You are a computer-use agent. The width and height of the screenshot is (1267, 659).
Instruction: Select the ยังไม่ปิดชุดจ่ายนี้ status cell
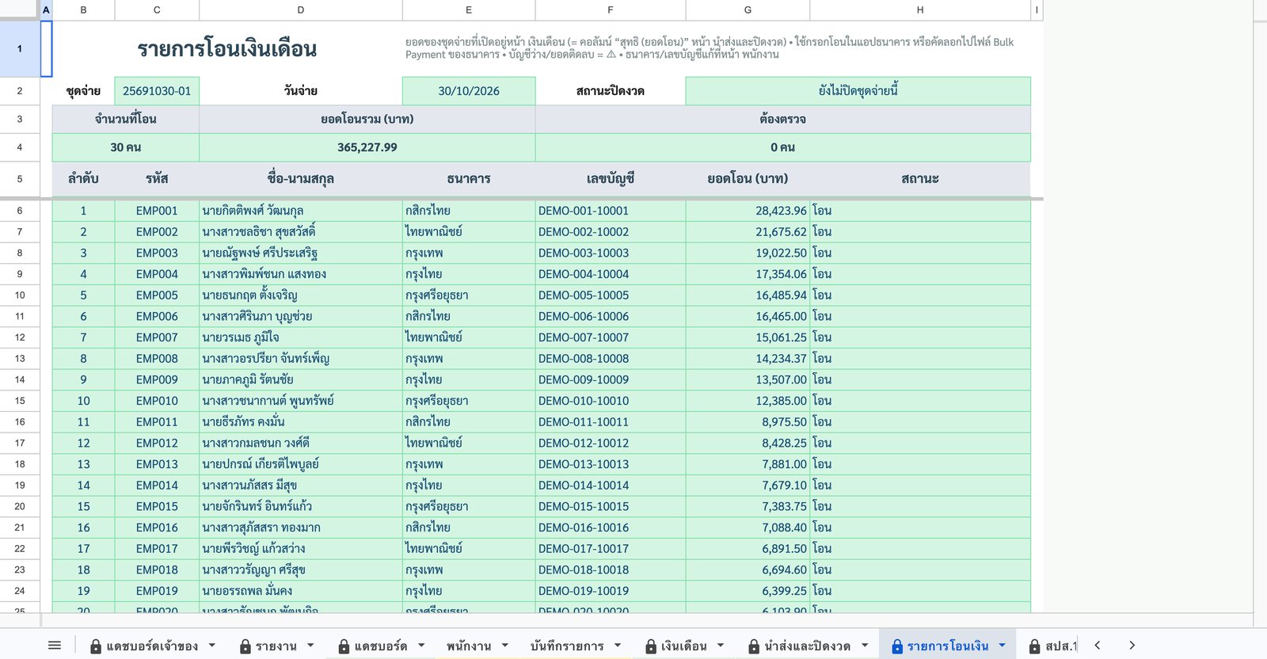(858, 91)
